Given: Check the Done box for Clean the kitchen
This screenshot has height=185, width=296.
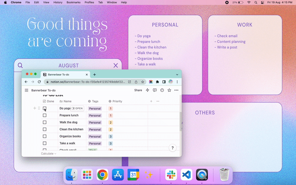Looking at the screenshot, I should click(44, 129).
